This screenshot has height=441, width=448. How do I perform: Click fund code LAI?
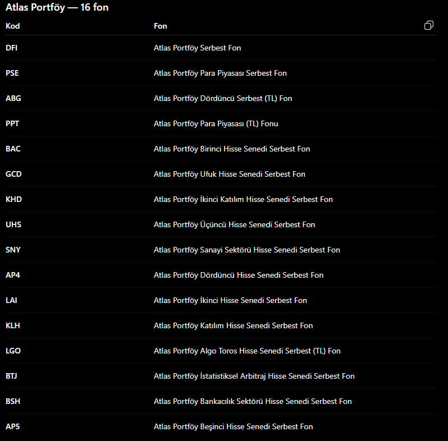[11, 300]
